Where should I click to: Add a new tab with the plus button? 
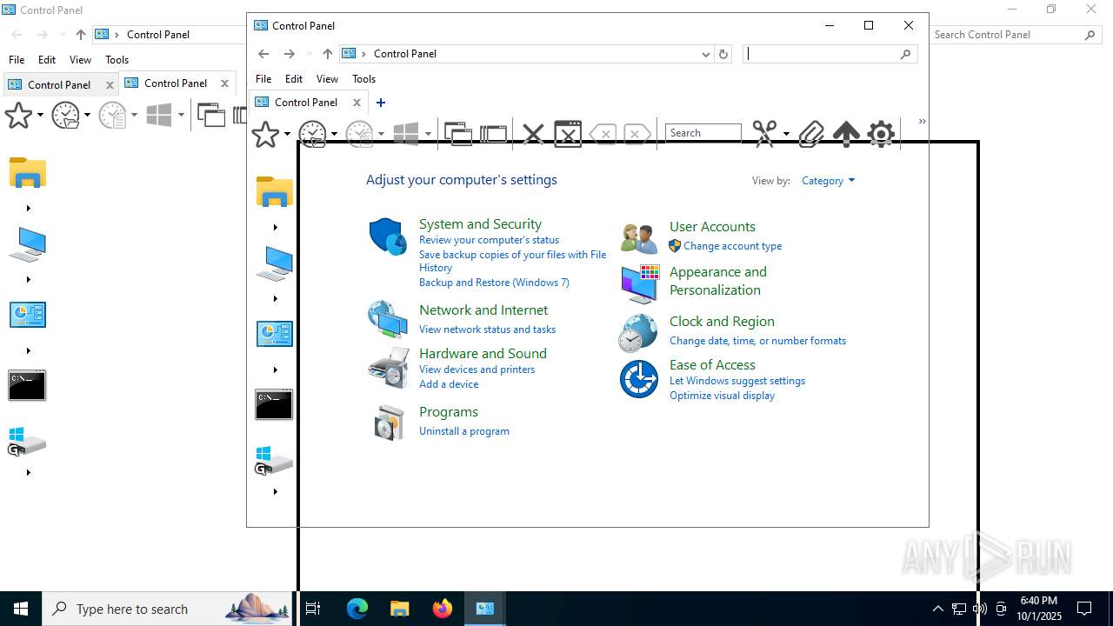(380, 103)
